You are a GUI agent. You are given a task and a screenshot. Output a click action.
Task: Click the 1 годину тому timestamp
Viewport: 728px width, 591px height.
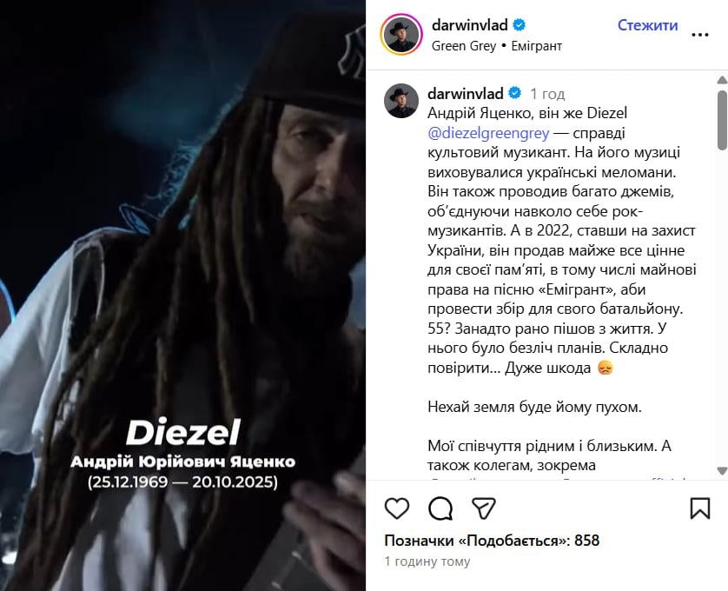click(427, 561)
